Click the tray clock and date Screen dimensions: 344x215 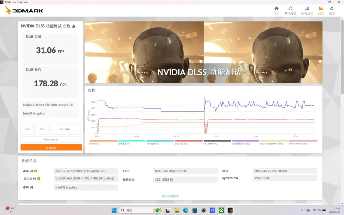click(x=335, y=210)
